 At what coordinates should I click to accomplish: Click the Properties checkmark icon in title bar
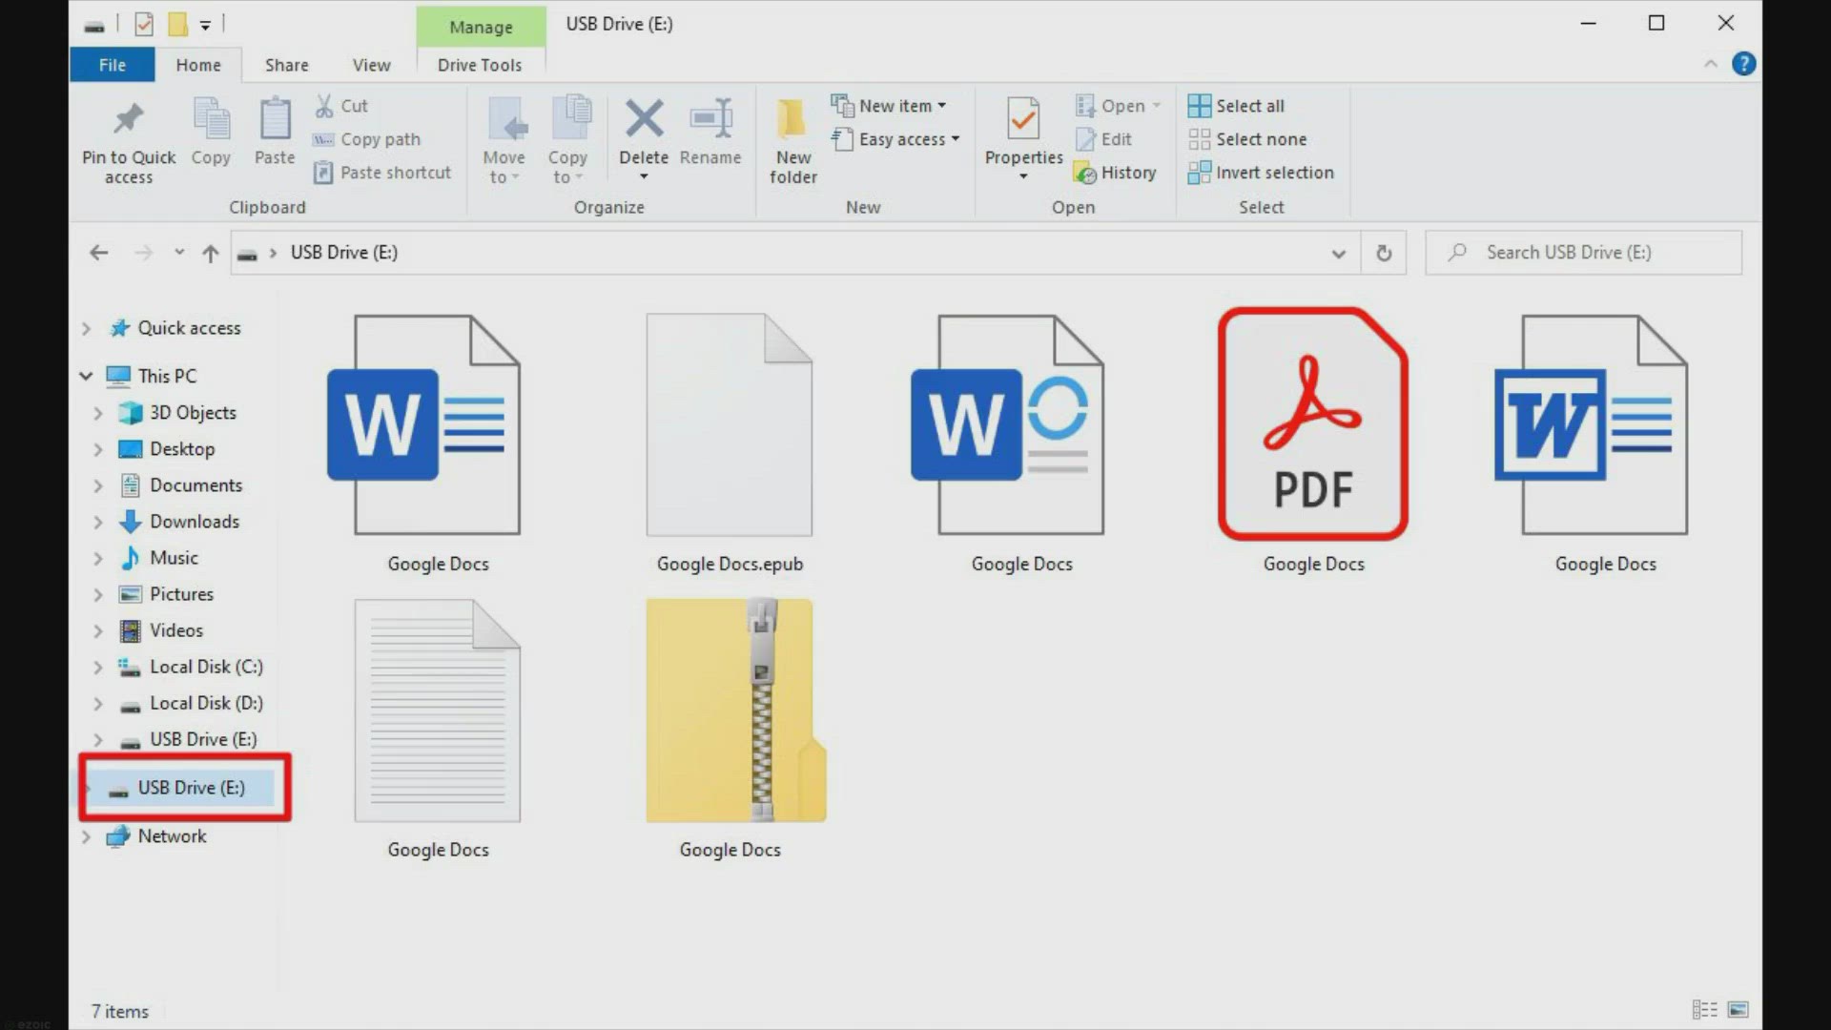[144, 24]
